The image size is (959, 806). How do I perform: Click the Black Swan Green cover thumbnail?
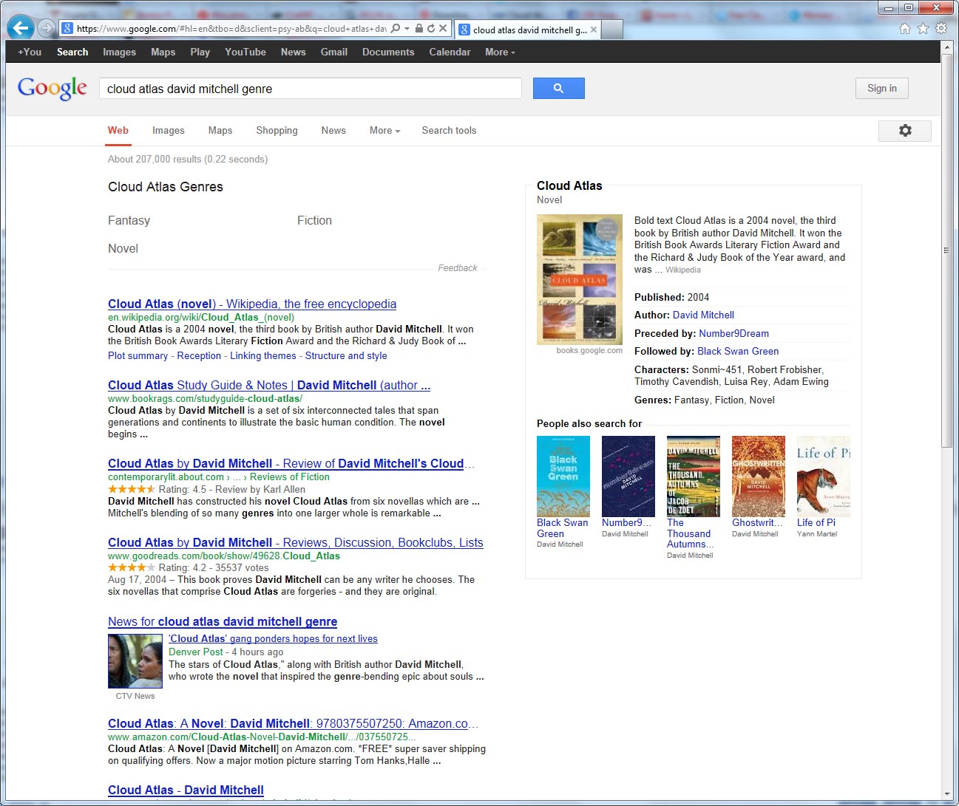tap(563, 477)
